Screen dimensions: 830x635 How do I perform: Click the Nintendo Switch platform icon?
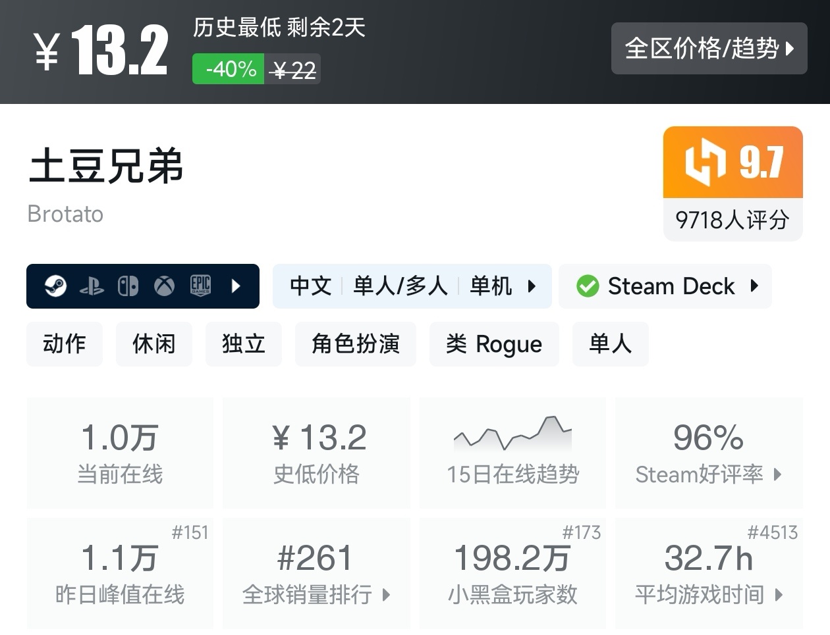[x=128, y=286]
